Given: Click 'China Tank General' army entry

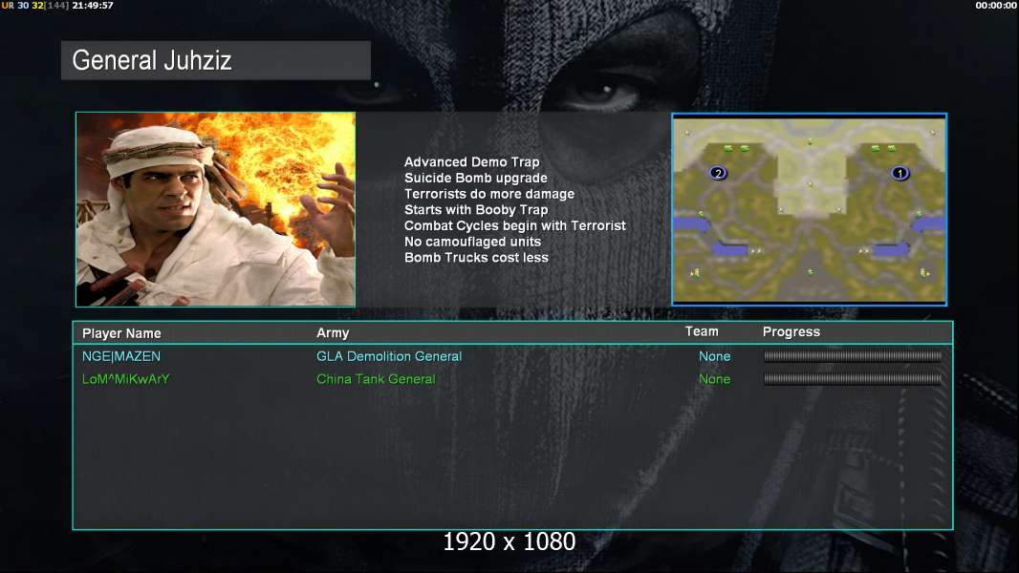Looking at the screenshot, I should tap(376, 379).
